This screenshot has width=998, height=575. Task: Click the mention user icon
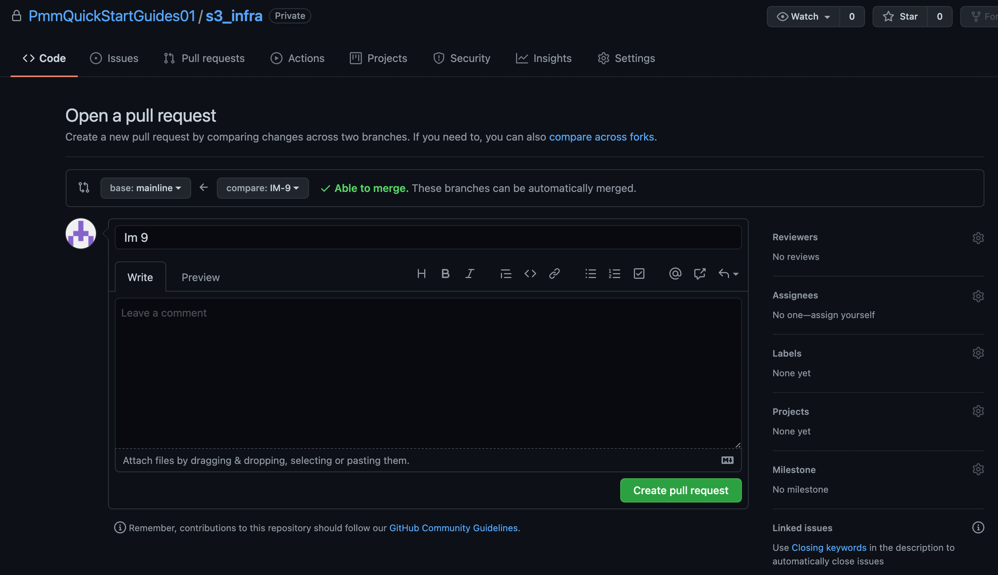click(x=675, y=274)
